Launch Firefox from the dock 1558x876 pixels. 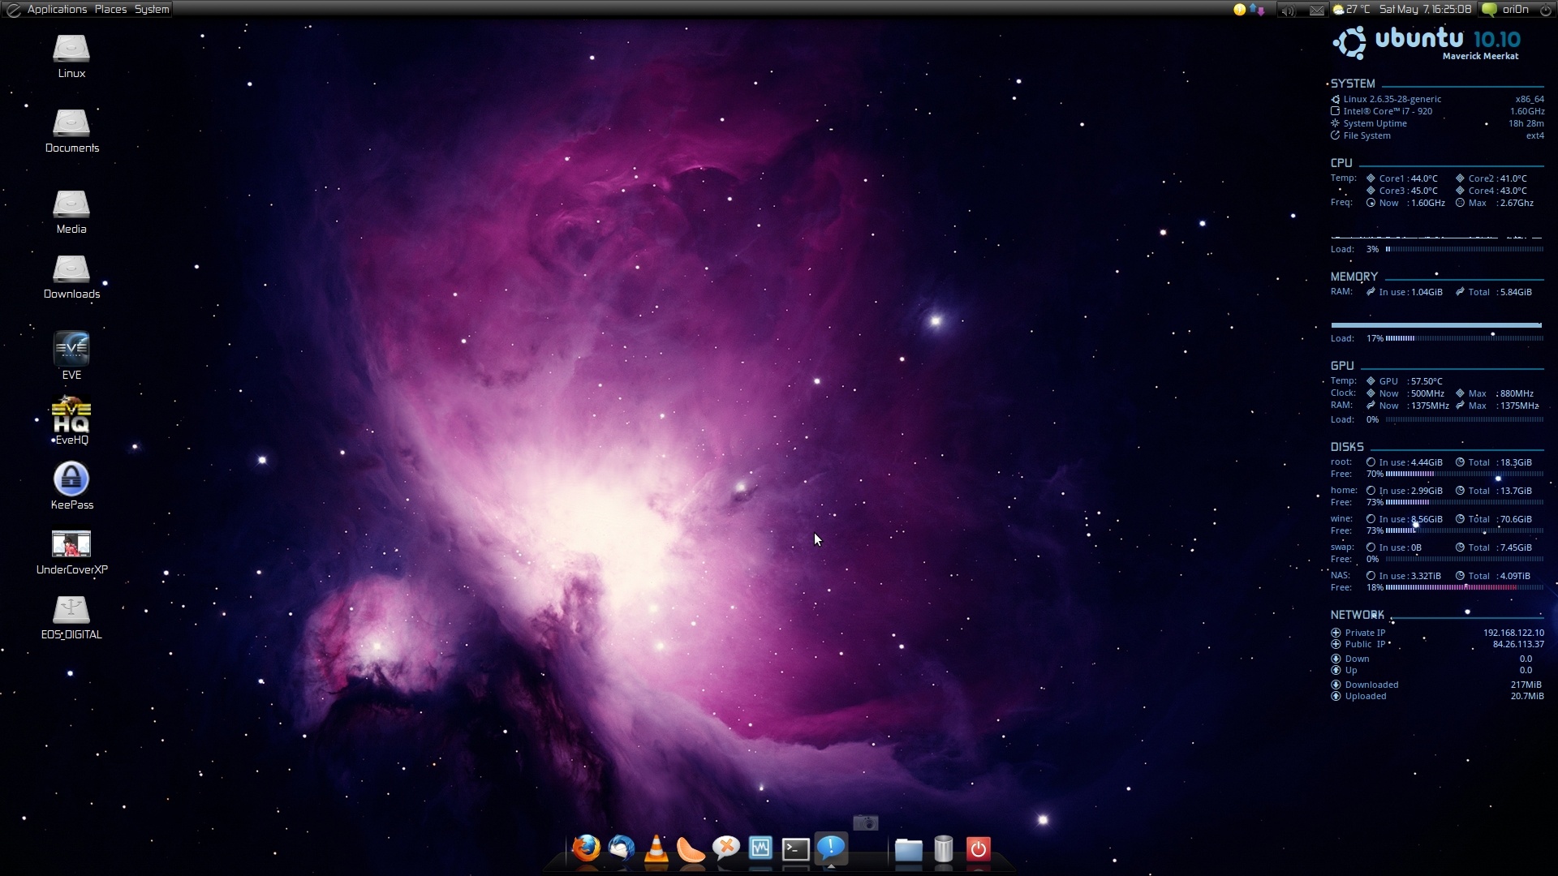pos(585,848)
